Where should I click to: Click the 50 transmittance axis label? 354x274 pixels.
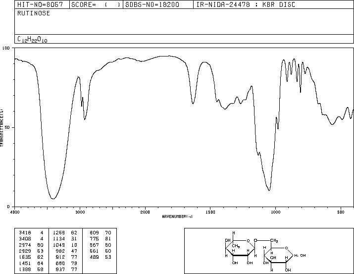click(x=8, y=127)
